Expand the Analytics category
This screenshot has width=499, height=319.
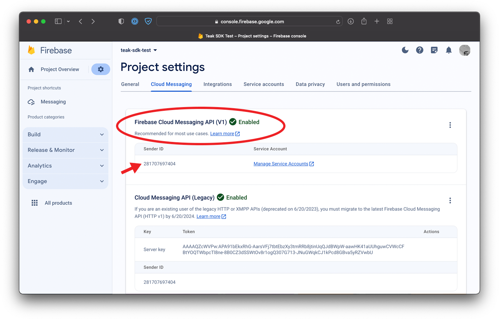click(x=65, y=166)
